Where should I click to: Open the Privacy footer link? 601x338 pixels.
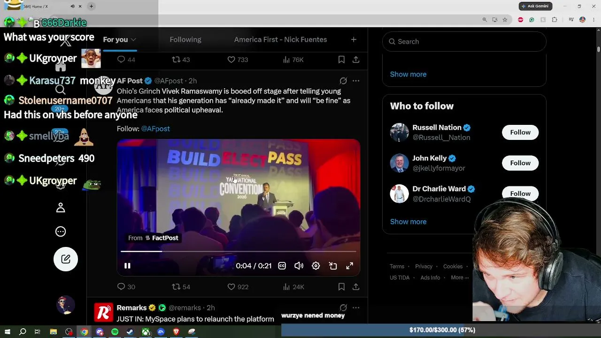pyautogui.click(x=424, y=267)
